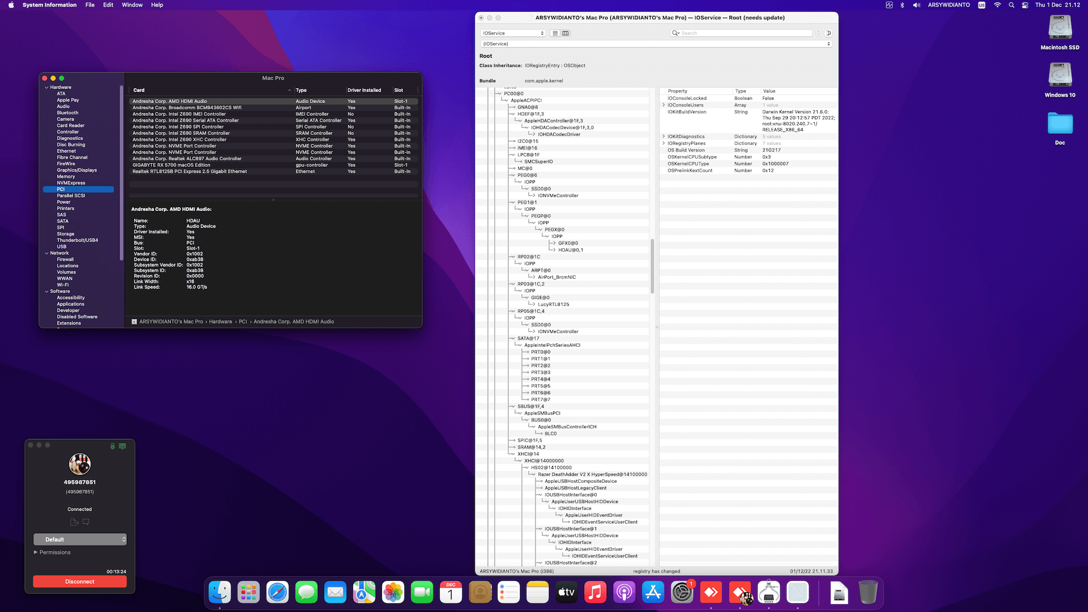Open the Trash in the Dock
Screen dimensions: 1088x612
tap(868, 593)
